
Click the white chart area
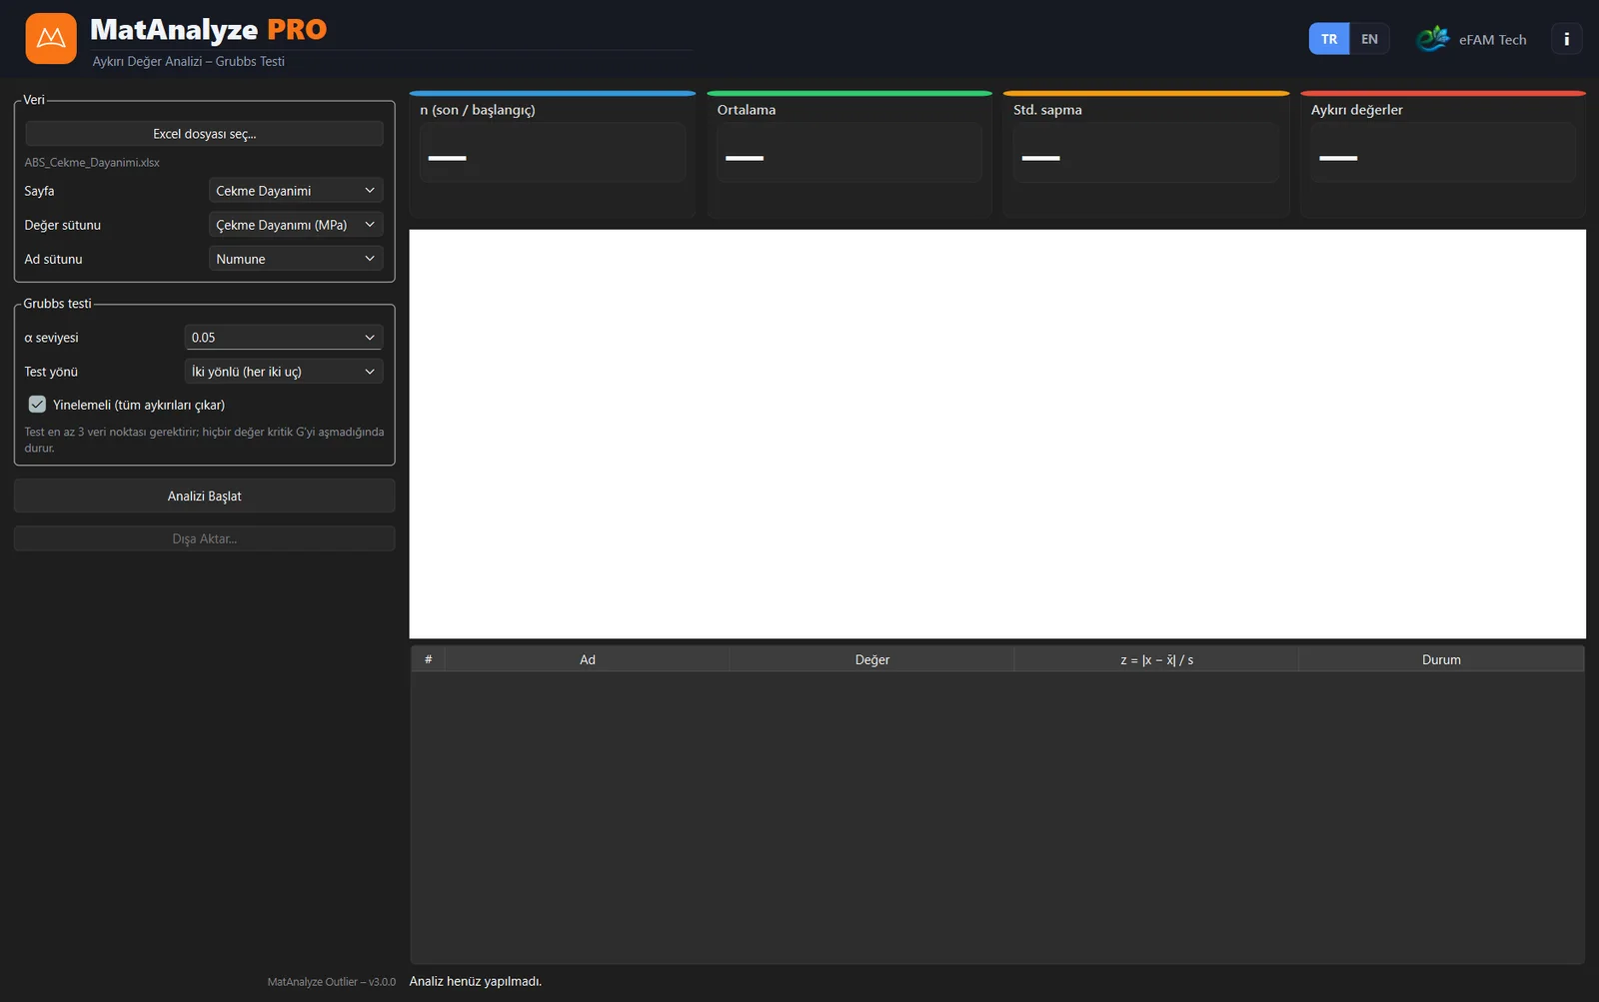click(997, 434)
